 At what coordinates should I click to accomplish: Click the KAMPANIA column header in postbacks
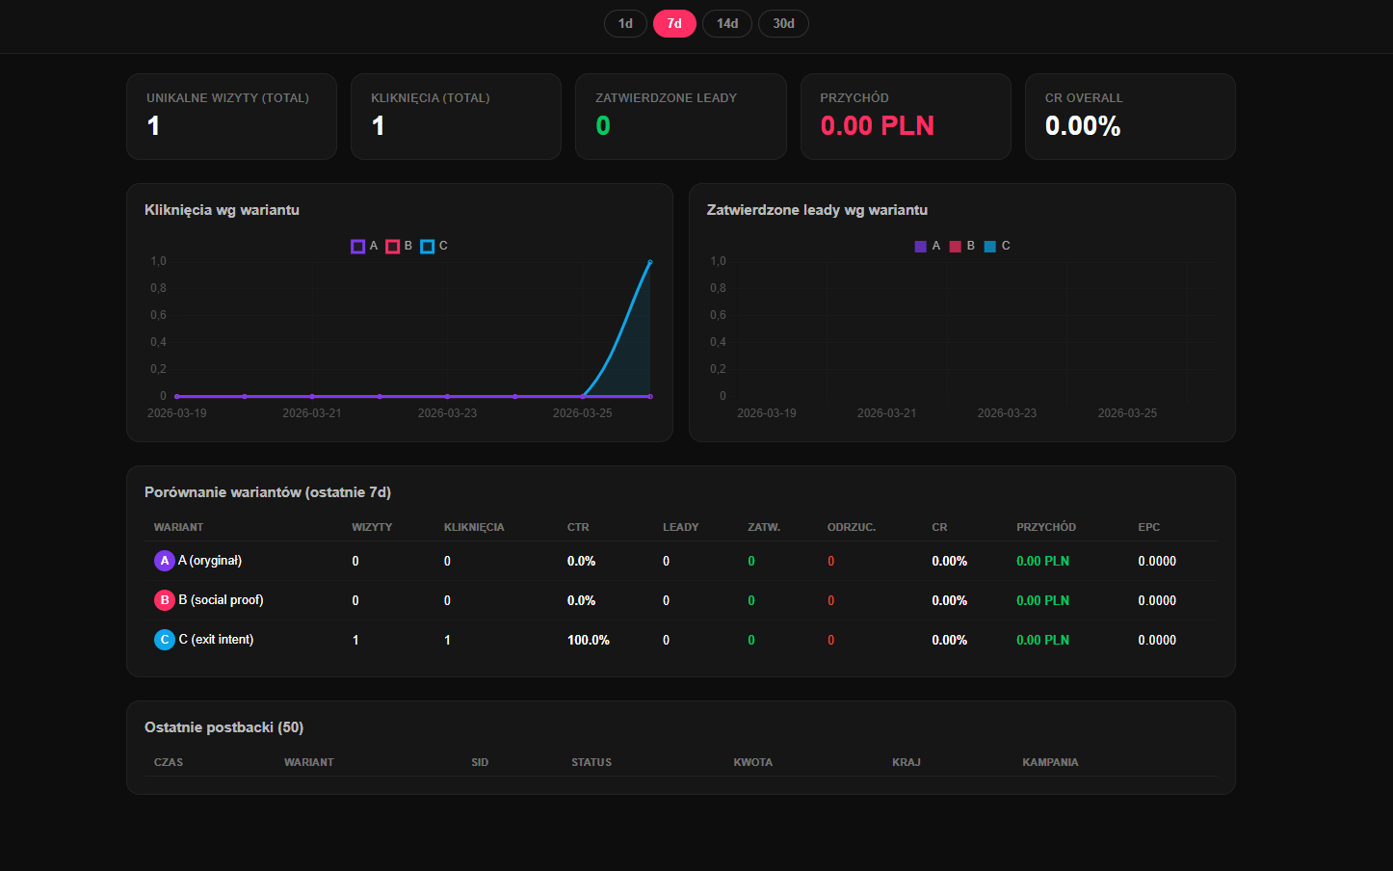[x=1050, y=762]
